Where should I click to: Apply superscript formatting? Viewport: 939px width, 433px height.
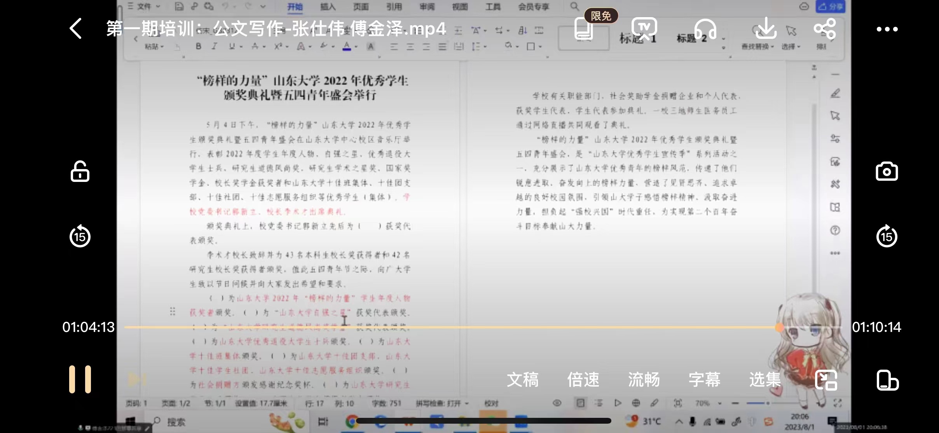(x=278, y=47)
